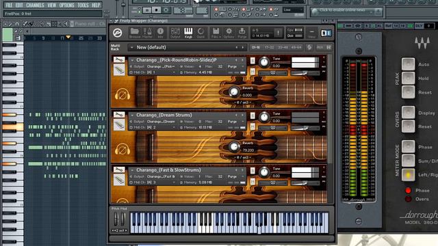Select Left/Right meter mode on Dorrough
Viewport: 438px width, 246px height.
click(x=408, y=175)
